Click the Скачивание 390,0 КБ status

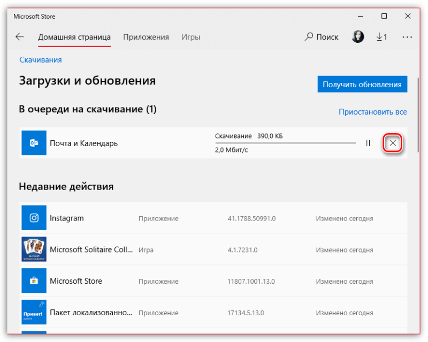tap(249, 136)
